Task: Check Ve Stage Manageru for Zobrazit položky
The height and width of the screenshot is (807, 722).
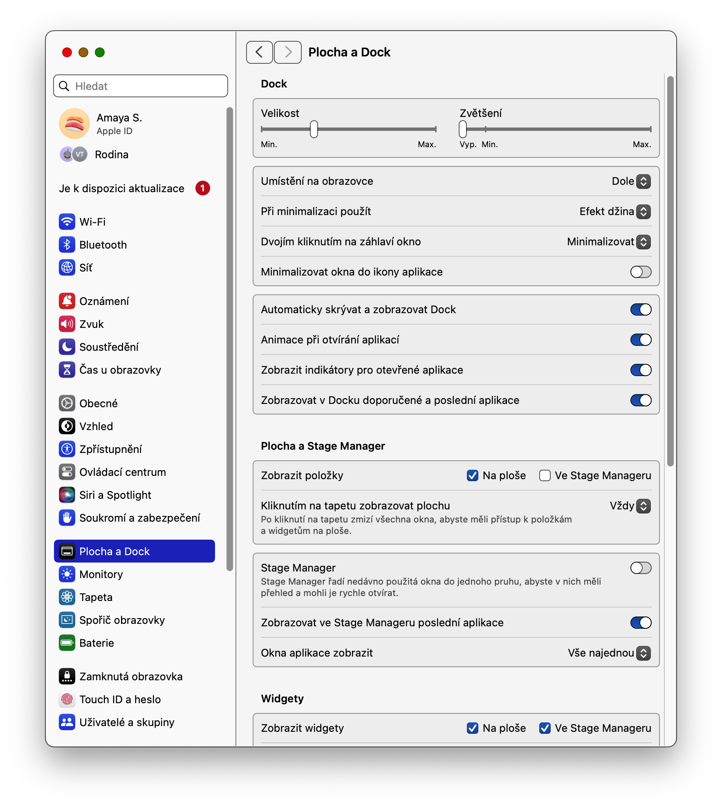Action: [545, 475]
